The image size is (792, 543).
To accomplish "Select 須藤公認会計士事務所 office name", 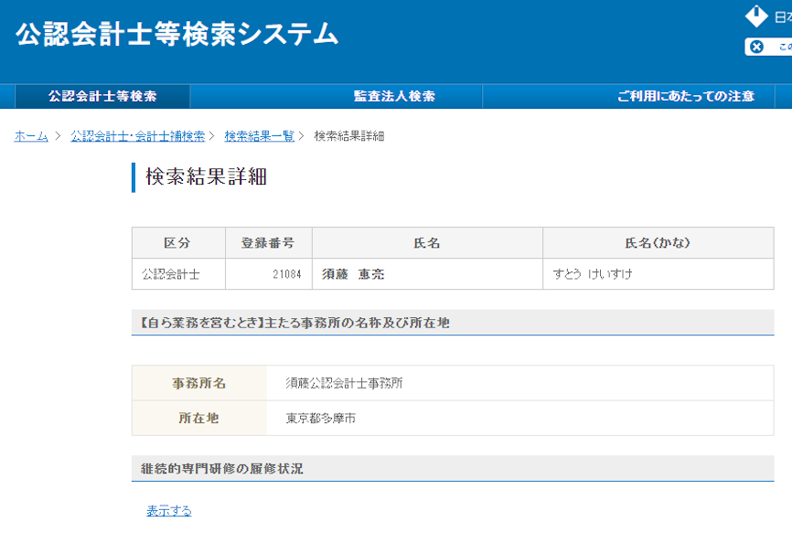I will [x=344, y=383].
